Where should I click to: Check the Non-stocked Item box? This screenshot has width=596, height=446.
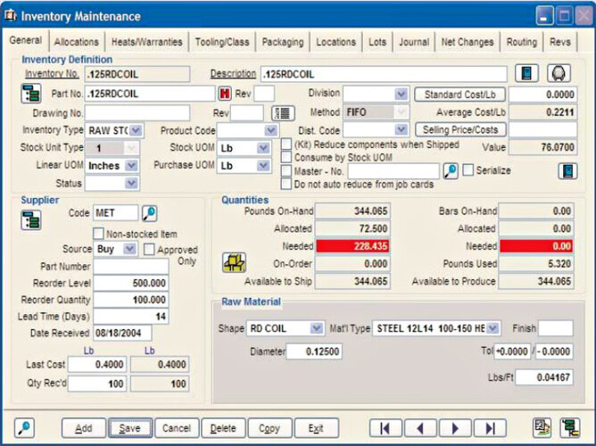coord(99,233)
